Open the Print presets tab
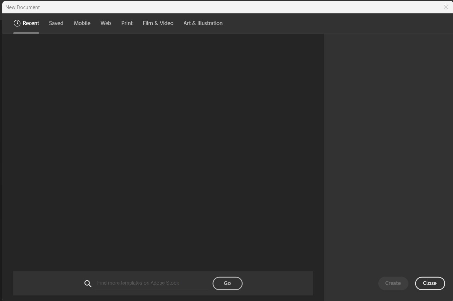 127,23
